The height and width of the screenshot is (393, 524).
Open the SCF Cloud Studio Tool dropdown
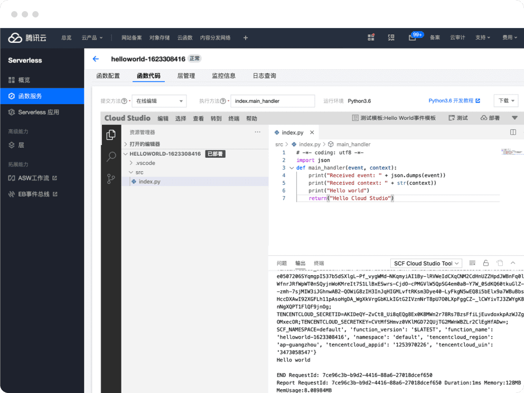pos(426,264)
